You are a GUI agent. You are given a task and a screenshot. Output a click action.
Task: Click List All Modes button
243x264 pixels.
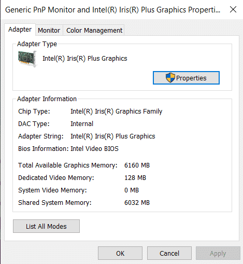tap(46, 226)
